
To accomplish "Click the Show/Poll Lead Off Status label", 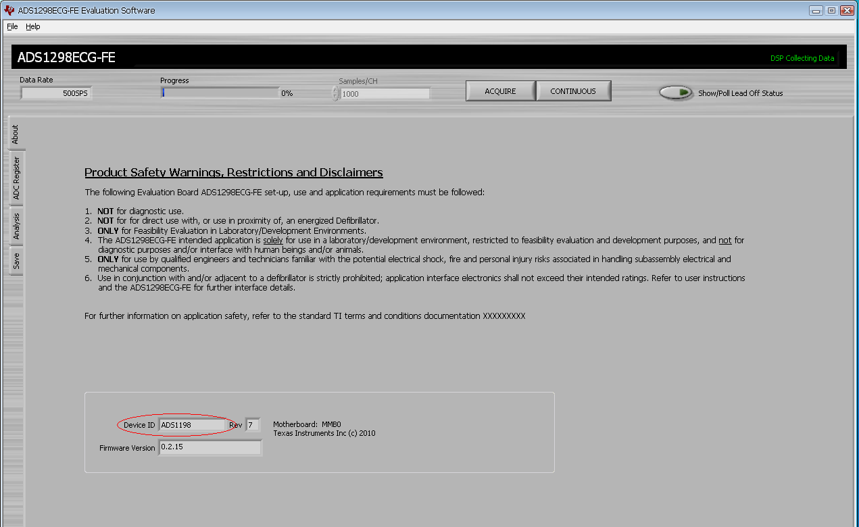I will tap(741, 93).
